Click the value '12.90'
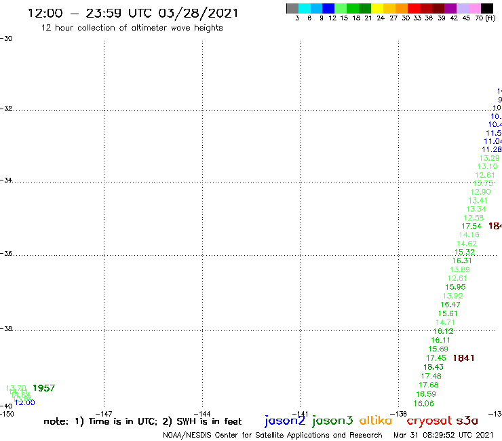 point(480,192)
